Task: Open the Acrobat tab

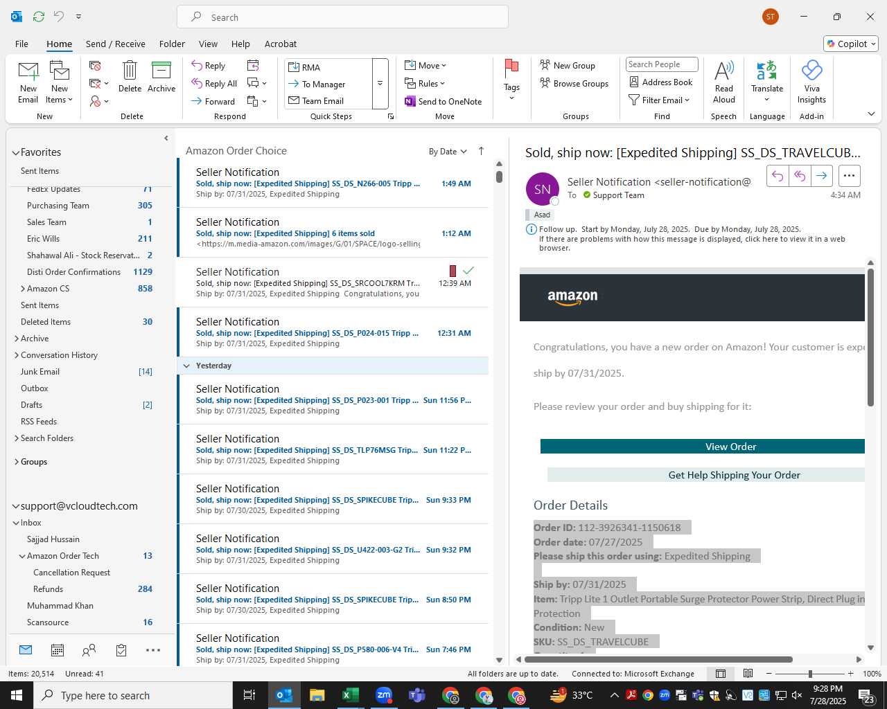Action: (281, 44)
